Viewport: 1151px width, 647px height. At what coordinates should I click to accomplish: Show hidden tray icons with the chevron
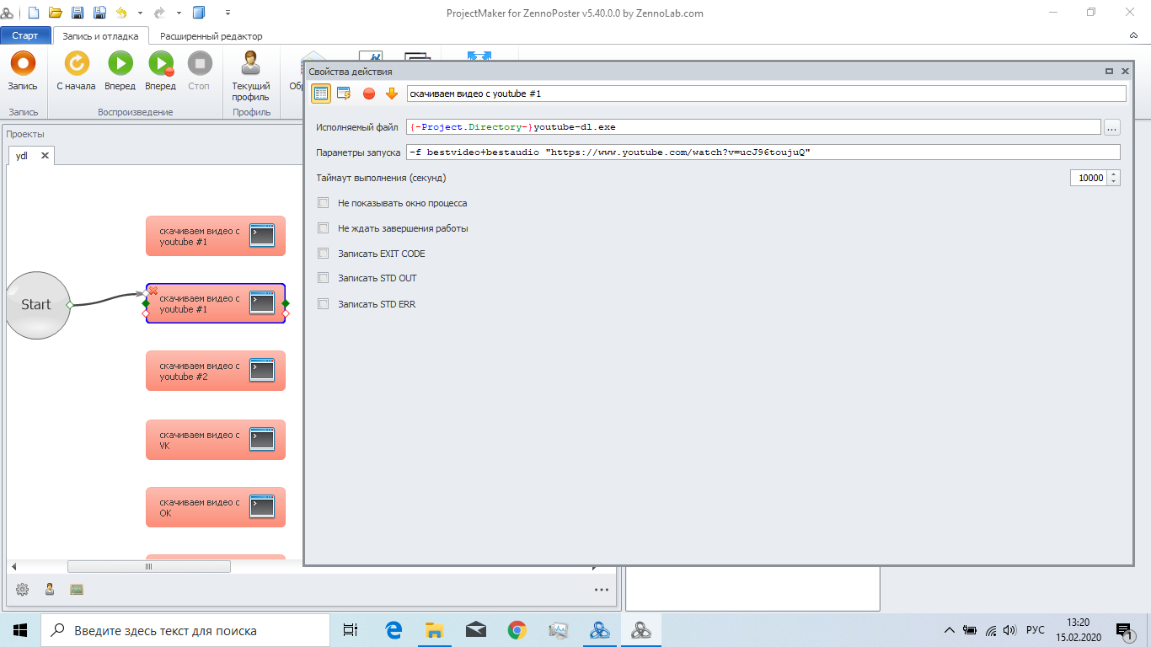[950, 630]
